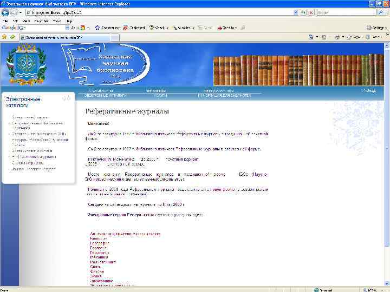Click the 'Услуги' navigation item
Image resolution: width=390 pixels, height=292 pixels.
[x=160, y=95]
